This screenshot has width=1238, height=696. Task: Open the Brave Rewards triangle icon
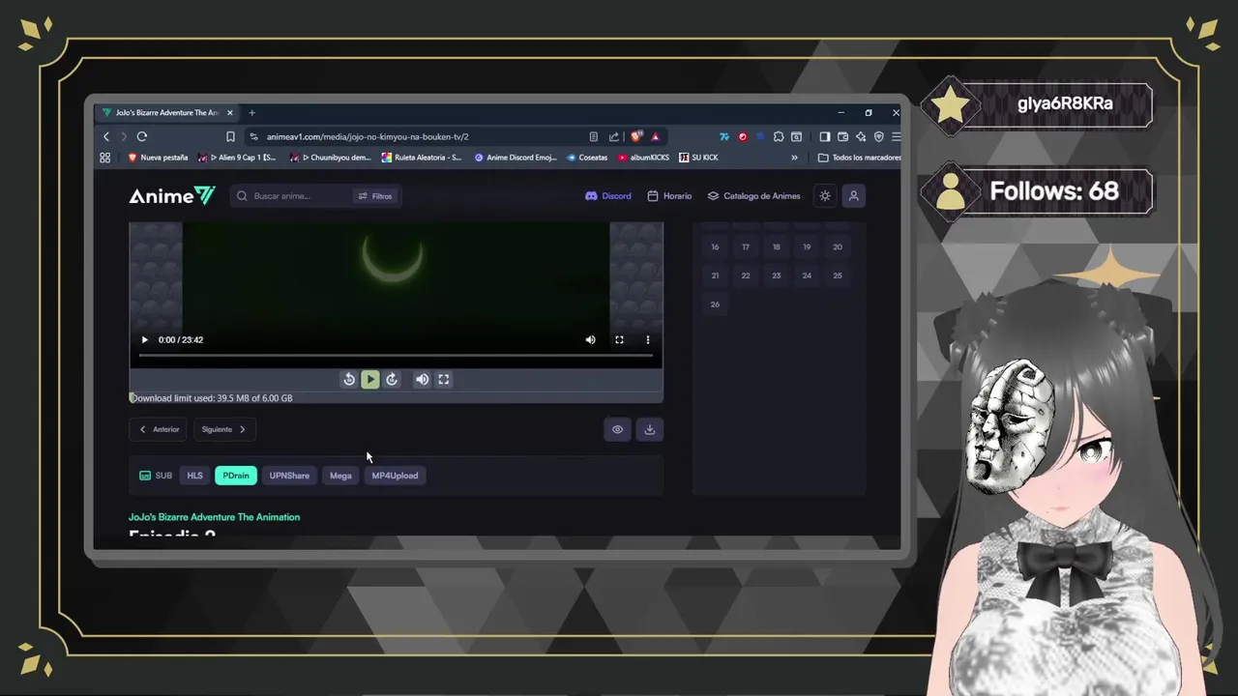click(655, 136)
